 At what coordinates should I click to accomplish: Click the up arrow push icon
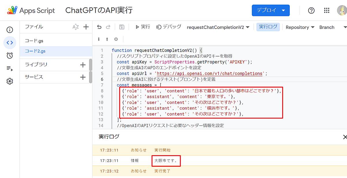point(107,39)
